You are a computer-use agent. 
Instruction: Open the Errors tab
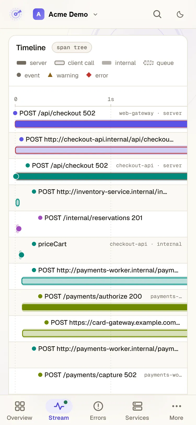click(98, 410)
